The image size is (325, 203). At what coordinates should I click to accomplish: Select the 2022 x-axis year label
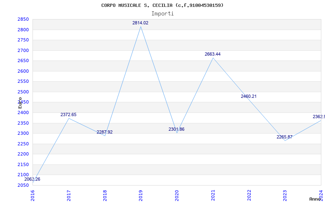point(249,195)
